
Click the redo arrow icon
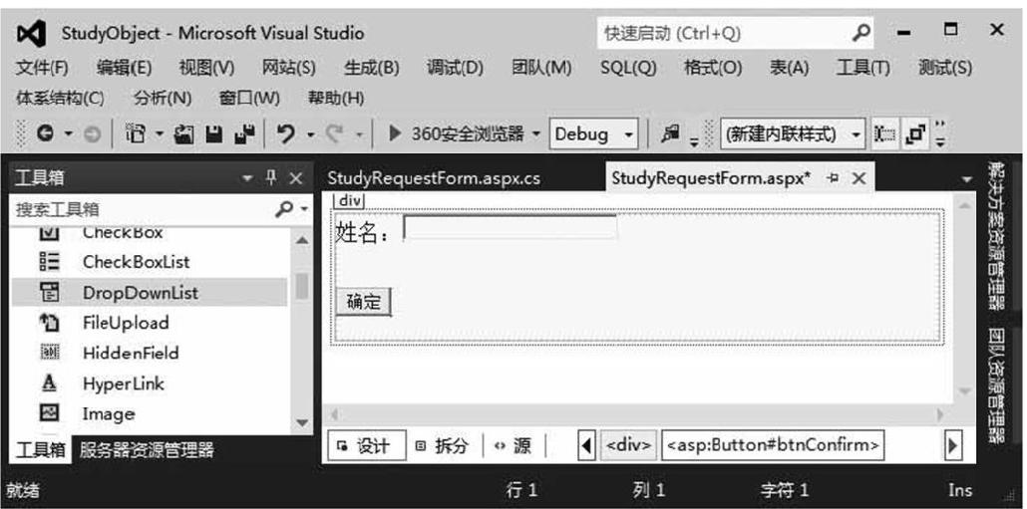click(x=335, y=134)
